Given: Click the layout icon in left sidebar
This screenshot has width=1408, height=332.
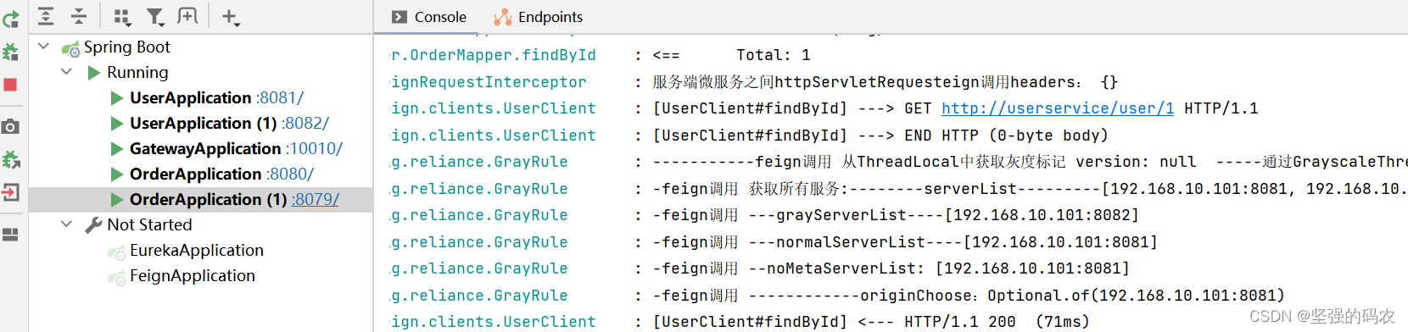Looking at the screenshot, I should coord(10,235).
